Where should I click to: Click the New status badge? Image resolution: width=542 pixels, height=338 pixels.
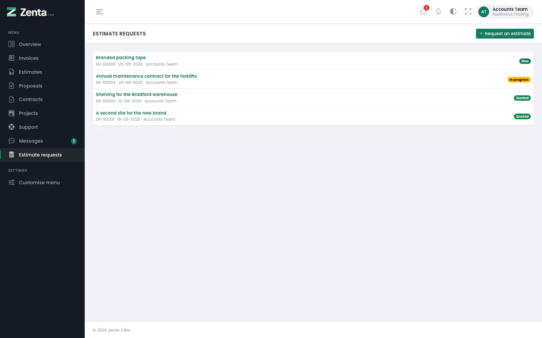pyautogui.click(x=525, y=61)
